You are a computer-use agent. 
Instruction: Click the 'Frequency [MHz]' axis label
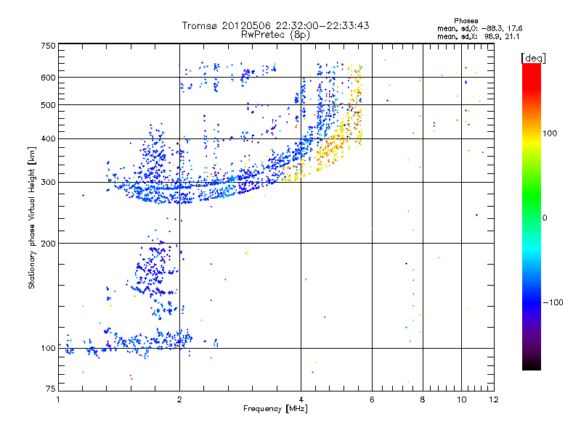click(275, 409)
